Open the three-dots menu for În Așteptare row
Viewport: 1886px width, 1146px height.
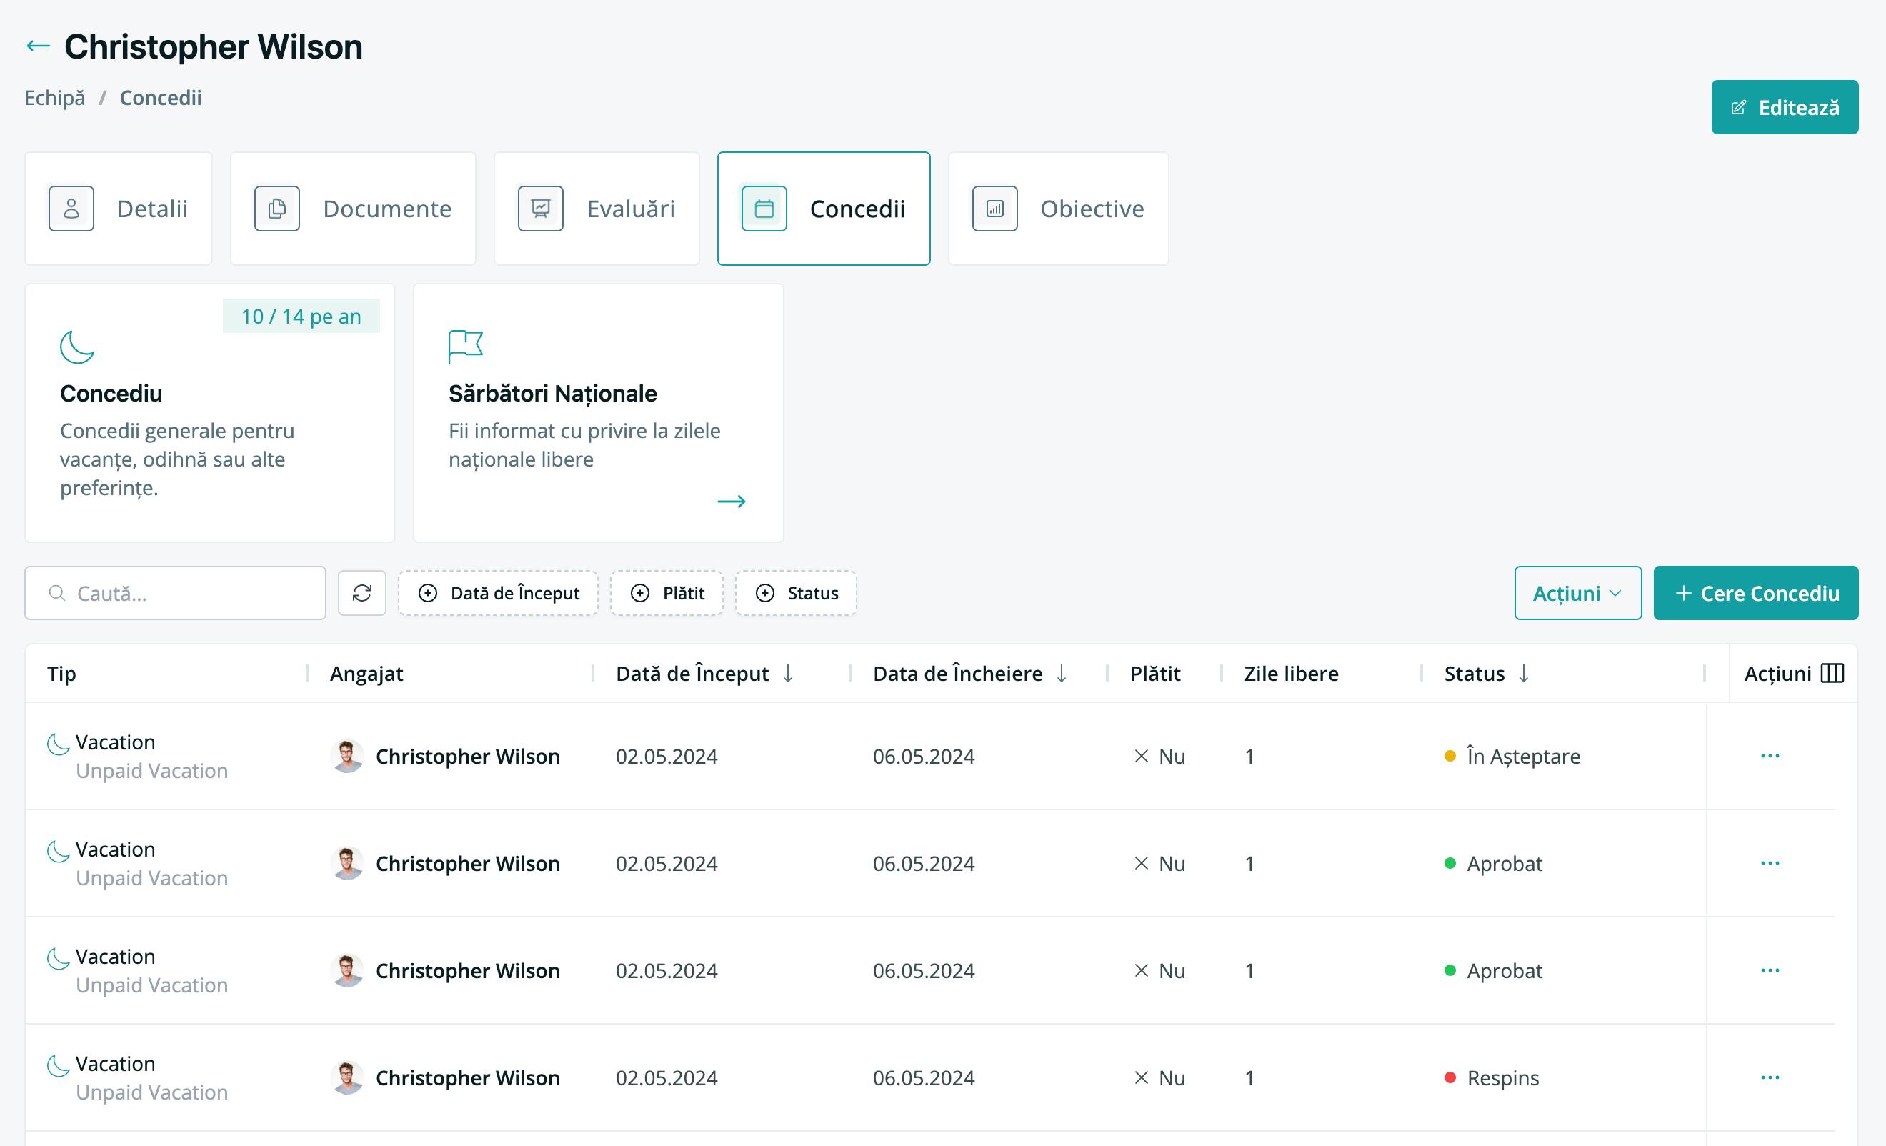[x=1770, y=757]
